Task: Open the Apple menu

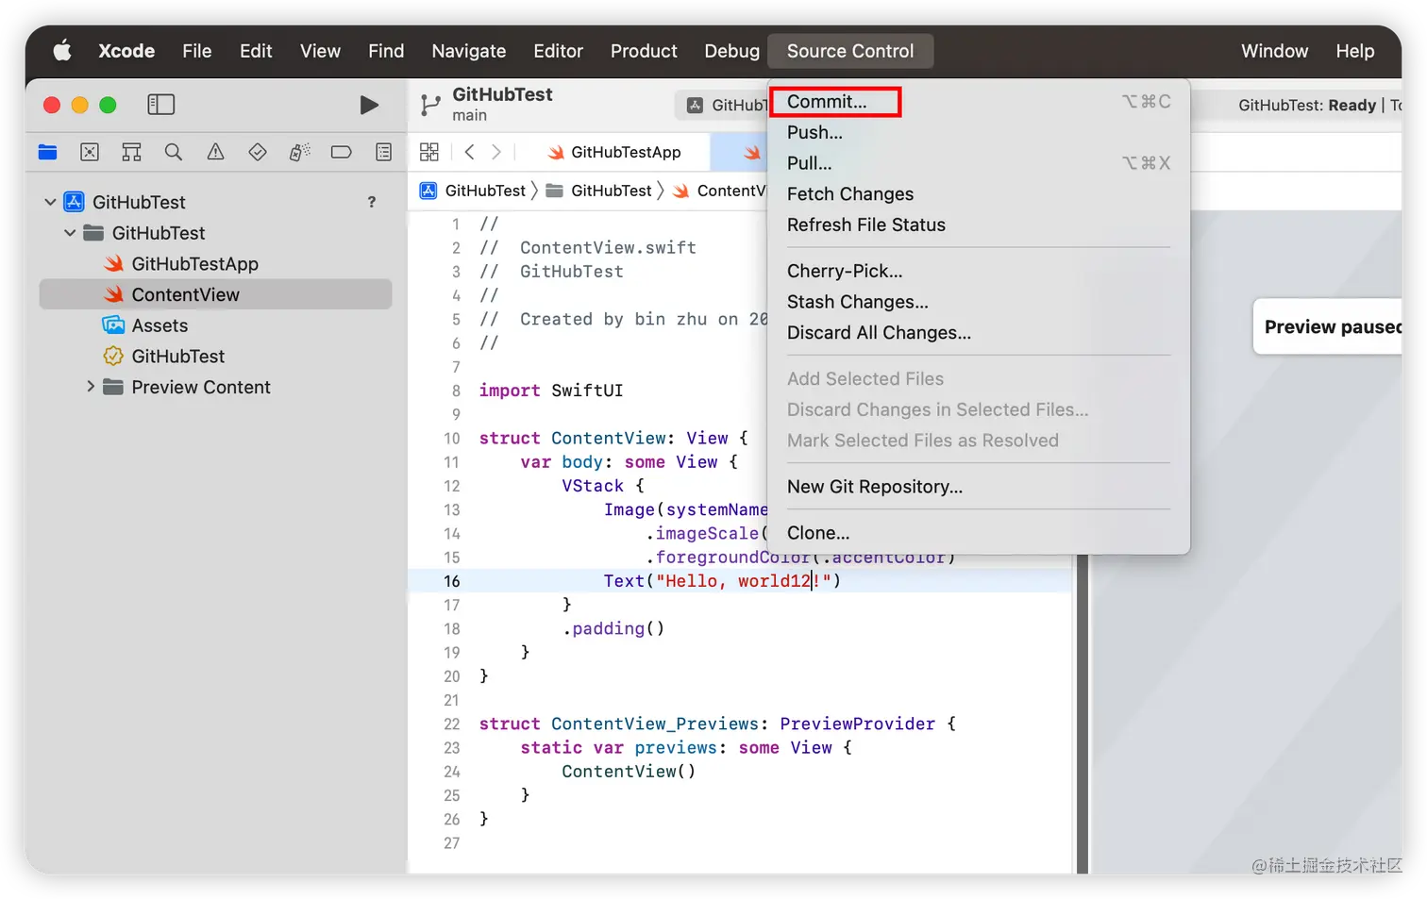Action: (x=62, y=51)
